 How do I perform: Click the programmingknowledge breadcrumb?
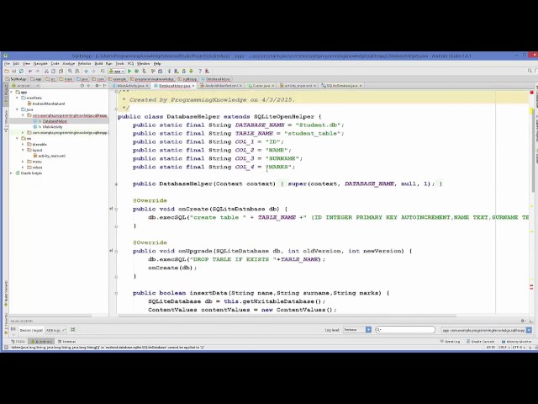pos(152,79)
